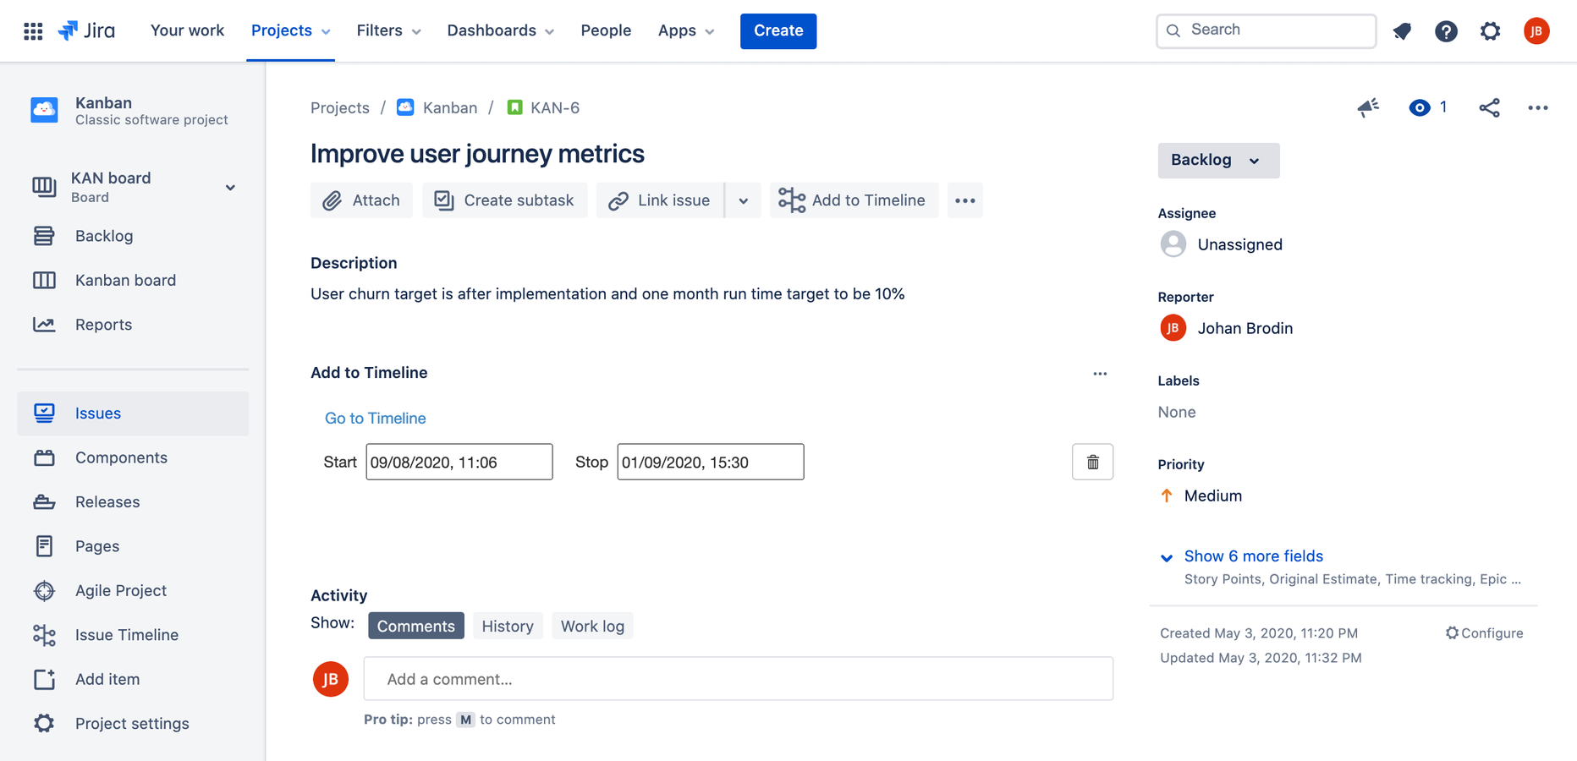Screen dimensions: 1577x761
Task: Open the app switcher grid icon
Action: click(x=33, y=31)
